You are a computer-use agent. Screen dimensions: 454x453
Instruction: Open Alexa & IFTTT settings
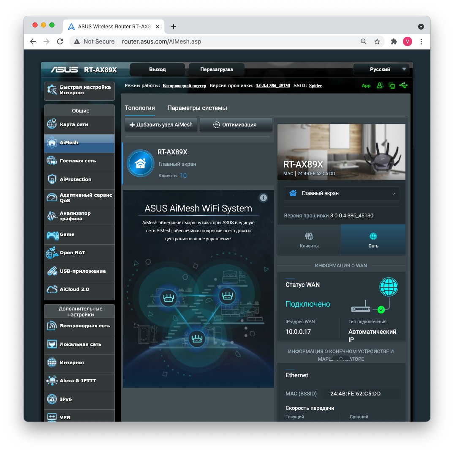pyautogui.click(x=79, y=381)
